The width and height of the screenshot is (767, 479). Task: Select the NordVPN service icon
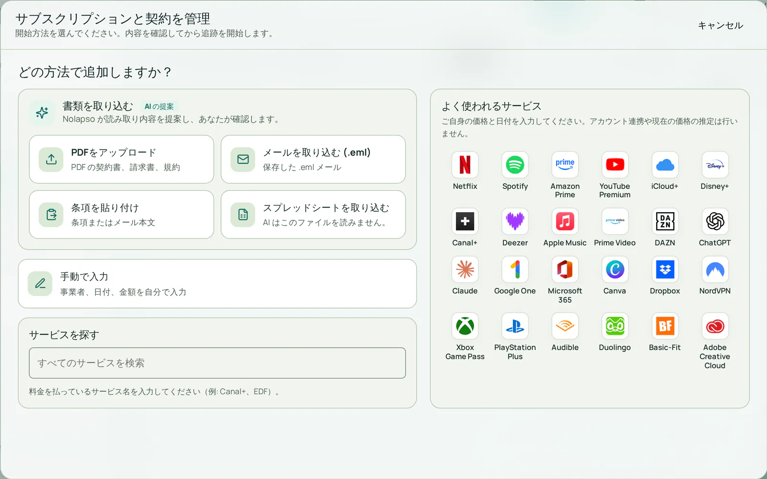tap(715, 269)
